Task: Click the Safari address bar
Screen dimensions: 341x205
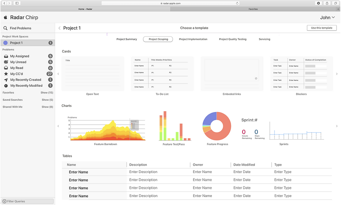Action: [171, 3]
